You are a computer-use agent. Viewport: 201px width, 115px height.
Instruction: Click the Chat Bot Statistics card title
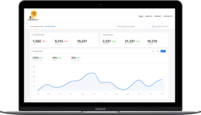click(x=108, y=35)
